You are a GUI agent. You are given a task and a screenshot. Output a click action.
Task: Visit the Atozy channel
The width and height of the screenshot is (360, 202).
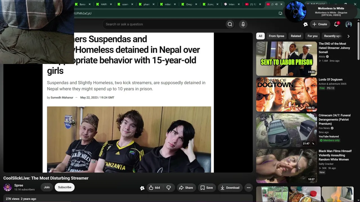point(322,57)
